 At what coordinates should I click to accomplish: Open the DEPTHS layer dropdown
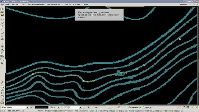click(27, 107)
